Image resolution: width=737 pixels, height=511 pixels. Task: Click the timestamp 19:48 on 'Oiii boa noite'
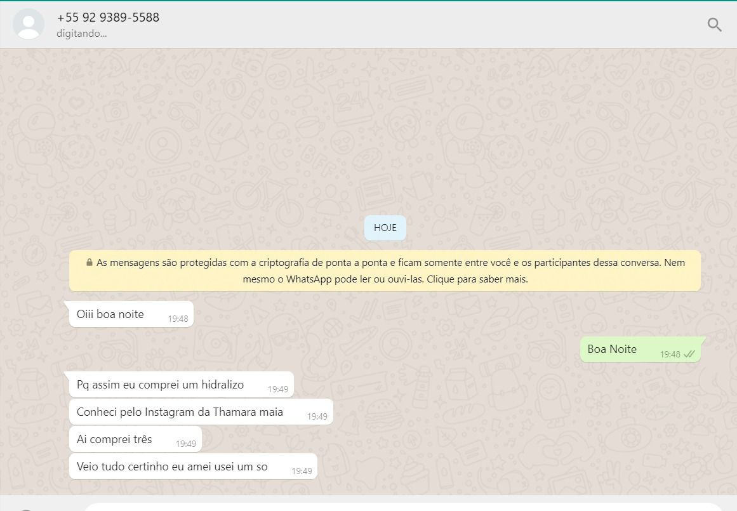(178, 319)
